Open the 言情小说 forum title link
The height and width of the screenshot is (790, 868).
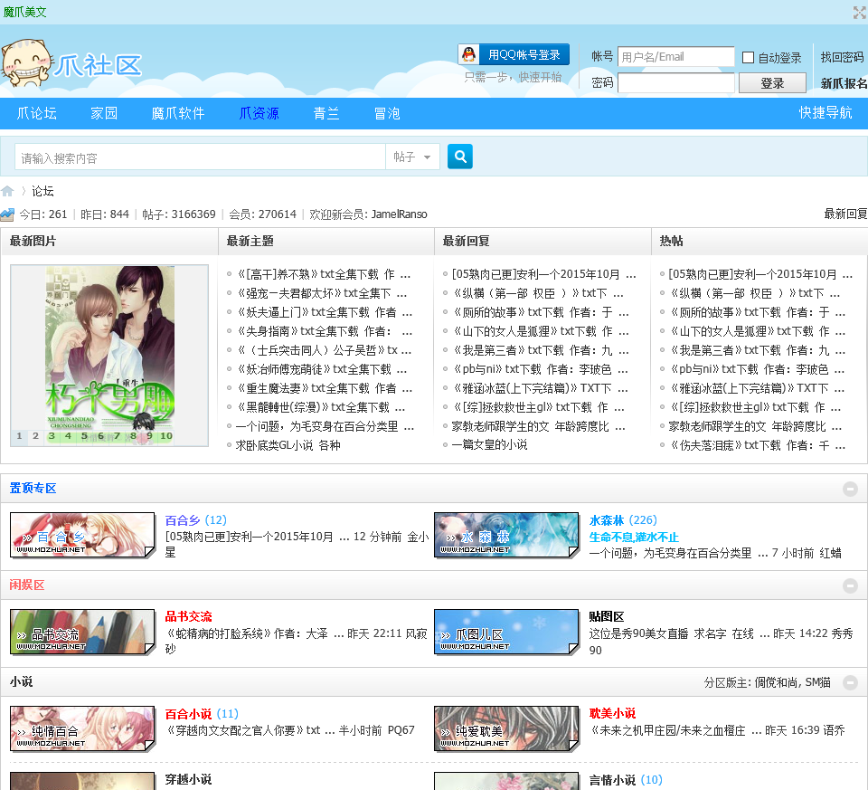point(612,780)
